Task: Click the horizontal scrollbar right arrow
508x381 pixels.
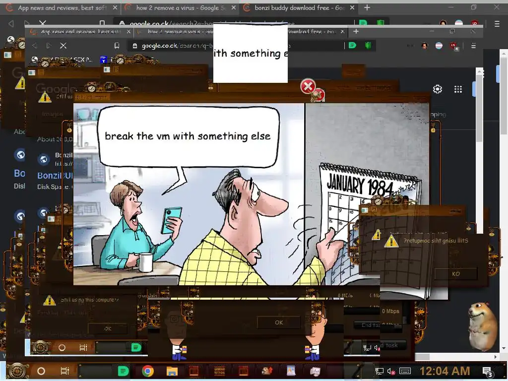Action: click(496, 357)
